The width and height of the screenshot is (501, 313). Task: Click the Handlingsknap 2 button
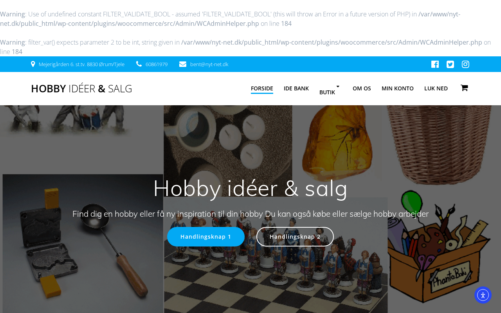(x=295, y=237)
